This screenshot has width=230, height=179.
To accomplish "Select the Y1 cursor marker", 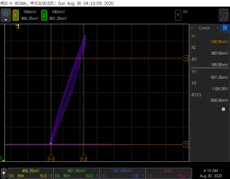I will tap(186, 145).
